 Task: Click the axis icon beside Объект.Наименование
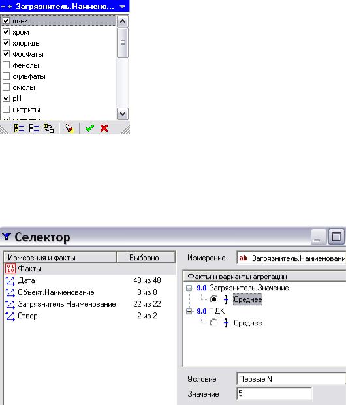[x=10, y=292]
